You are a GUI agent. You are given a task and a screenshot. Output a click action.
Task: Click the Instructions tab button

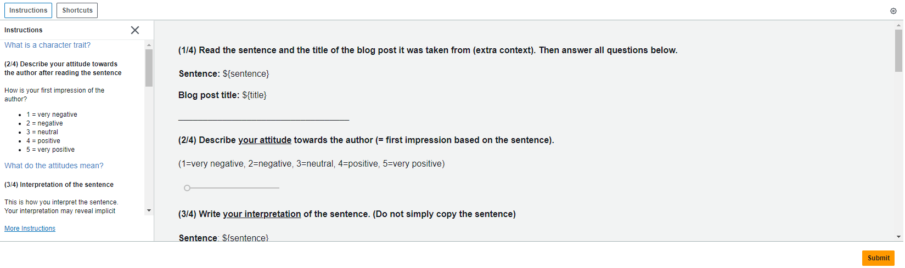click(x=29, y=10)
